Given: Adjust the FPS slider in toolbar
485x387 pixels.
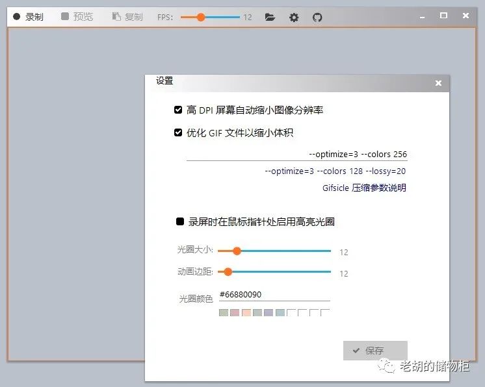Looking at the screenshot, I should click(211, 17).
